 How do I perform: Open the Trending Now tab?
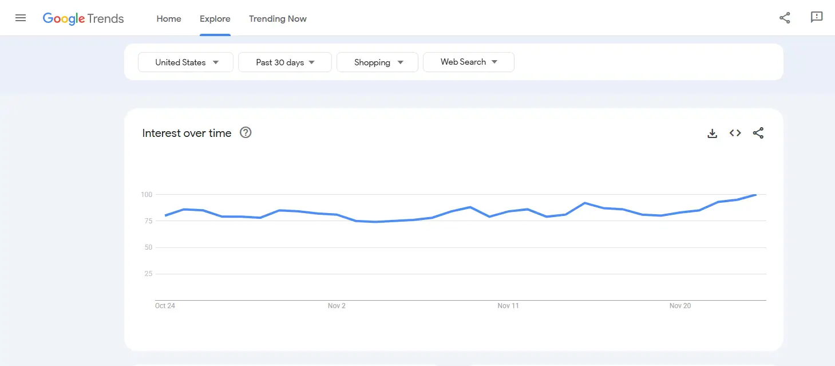click(278, 18)
